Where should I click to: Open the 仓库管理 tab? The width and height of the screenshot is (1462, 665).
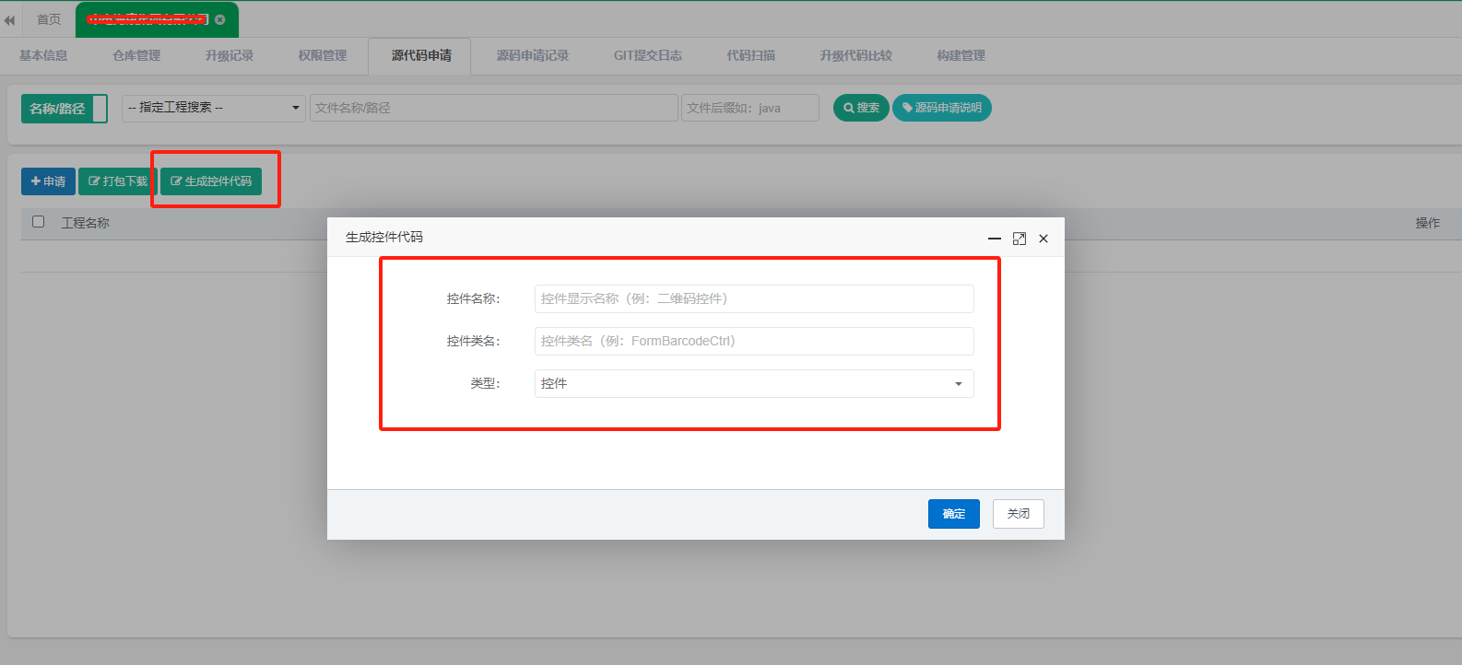[x=136, y=56]
